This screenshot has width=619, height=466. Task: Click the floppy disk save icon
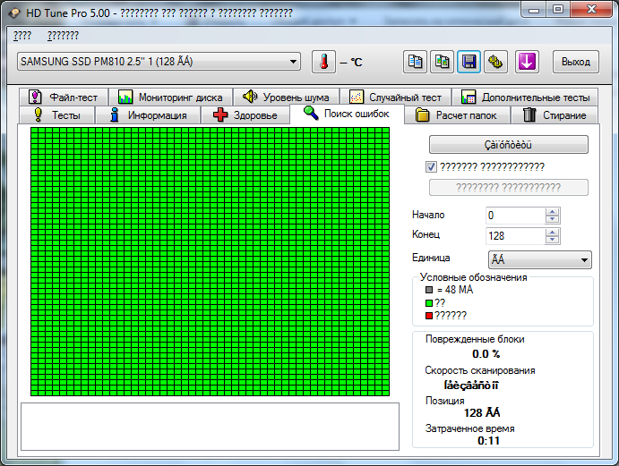469,62
